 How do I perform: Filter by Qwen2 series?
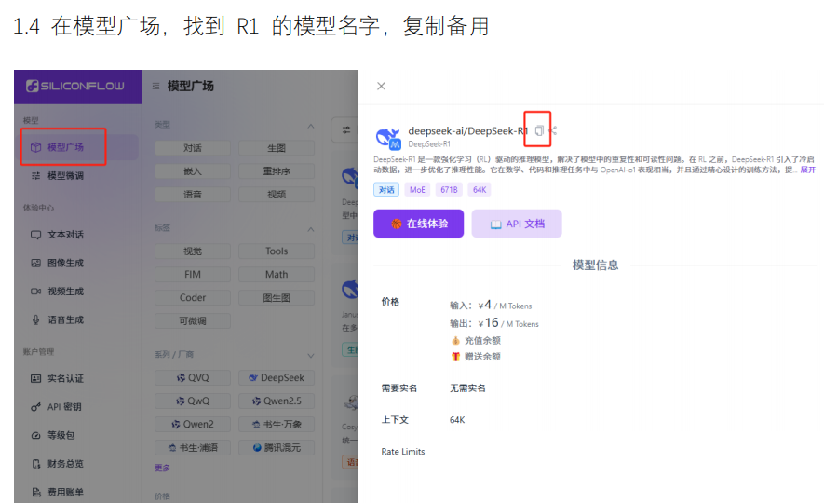tap(193, 424)
